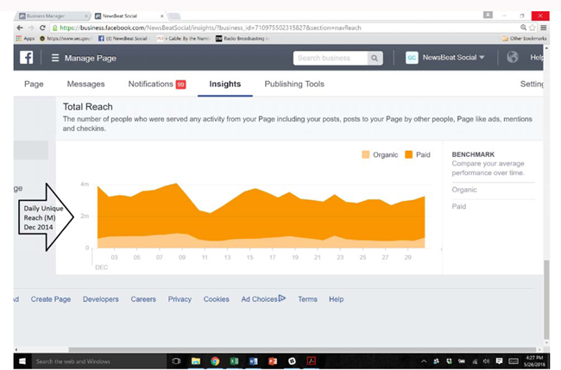Screen dimensions: 561x370
Task: Switch to the Insights tab
Action: [224, 84]
